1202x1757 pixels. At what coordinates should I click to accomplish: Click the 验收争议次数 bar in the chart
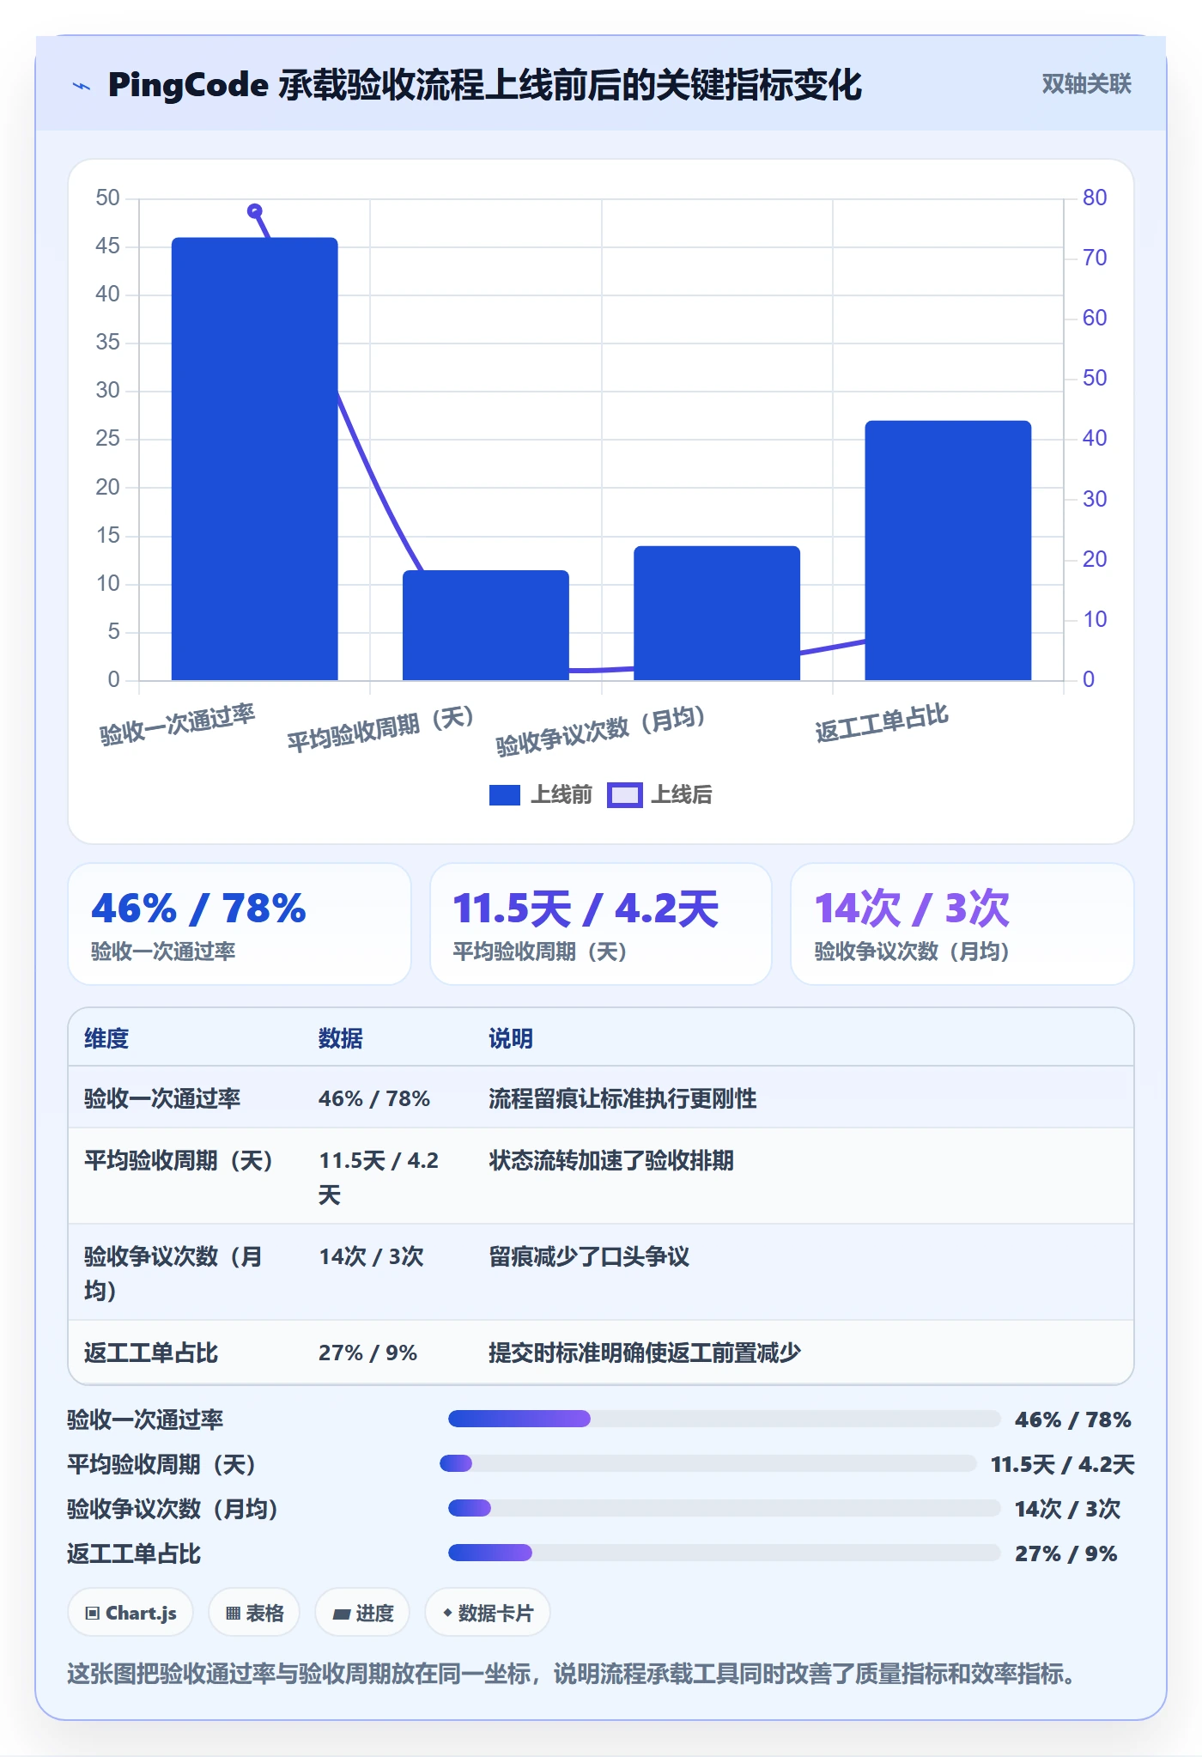point(717,613)
